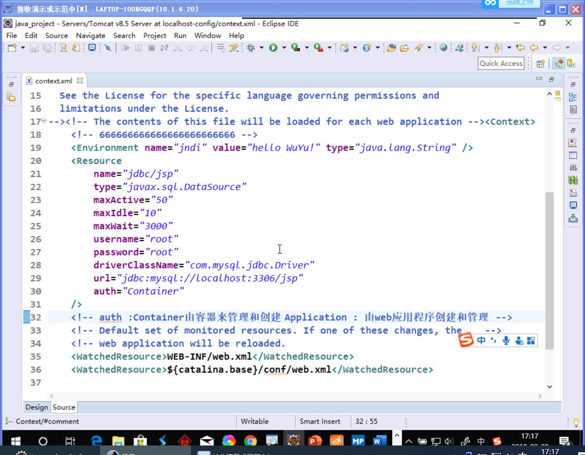Click the light bulb tip icon

576,422
